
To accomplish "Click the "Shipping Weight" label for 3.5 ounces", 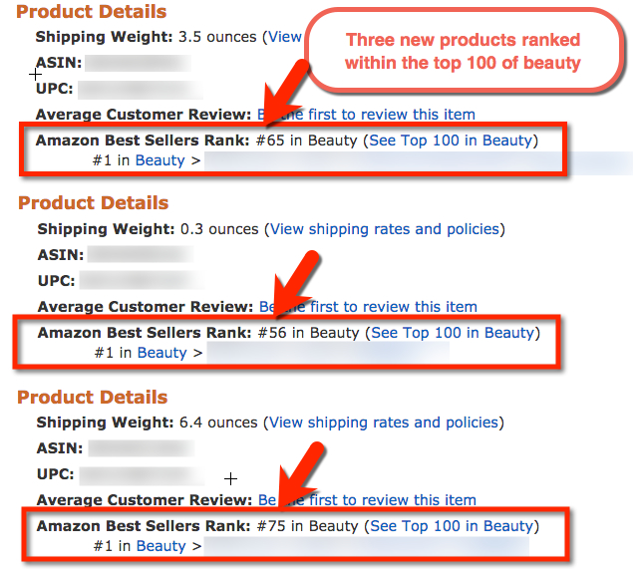I will coord(105,37).
